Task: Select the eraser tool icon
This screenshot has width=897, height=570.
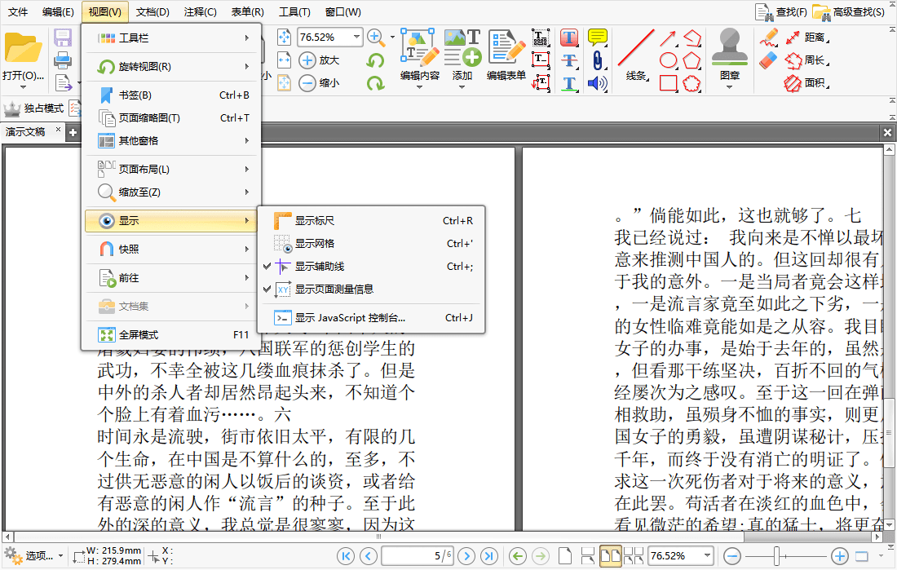Action: (x=768, y=60)
